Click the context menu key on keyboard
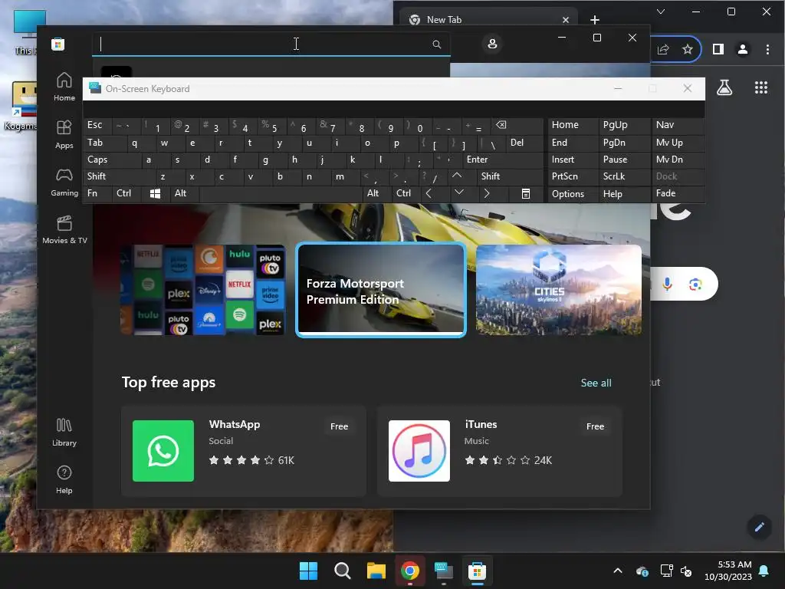Viewport: 785px width, 589px height. coord(526,193)
